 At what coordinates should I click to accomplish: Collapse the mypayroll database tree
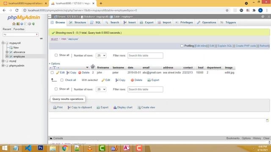3,43
